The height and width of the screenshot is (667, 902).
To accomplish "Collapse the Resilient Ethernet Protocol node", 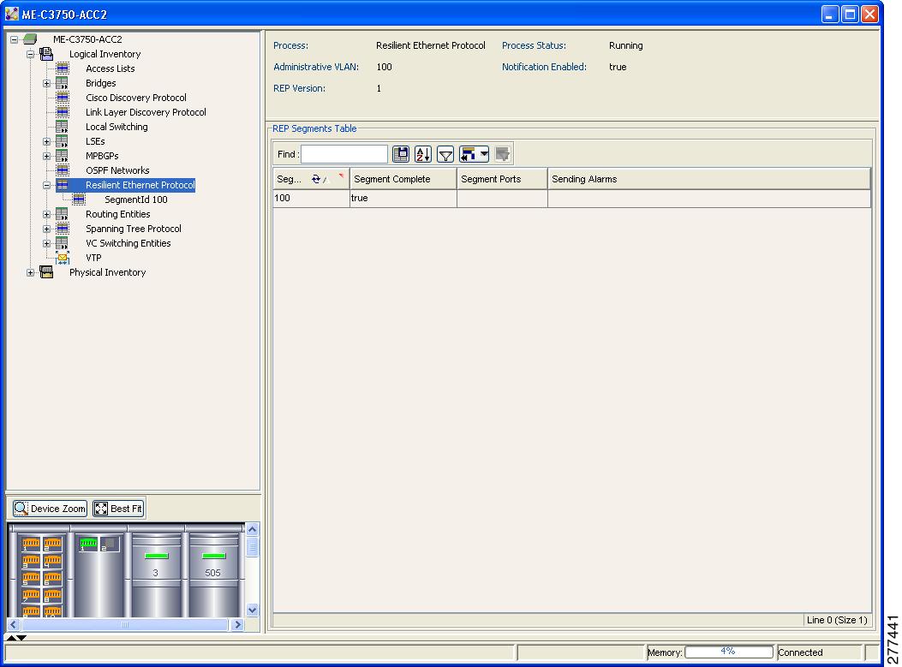I will point(46,185).
